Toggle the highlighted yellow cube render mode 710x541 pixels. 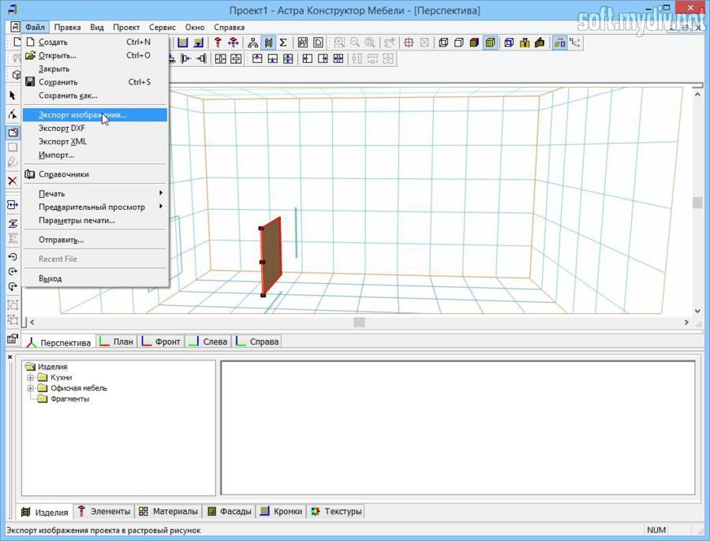491,43
